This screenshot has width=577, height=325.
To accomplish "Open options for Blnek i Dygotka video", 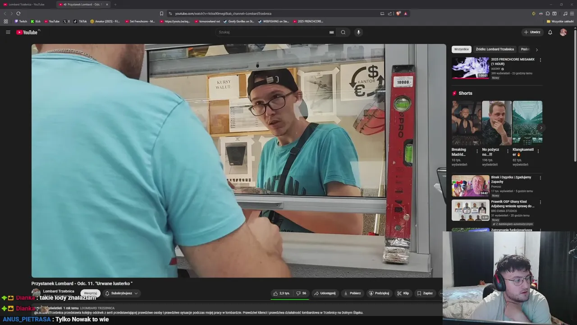I will [540, 178].
